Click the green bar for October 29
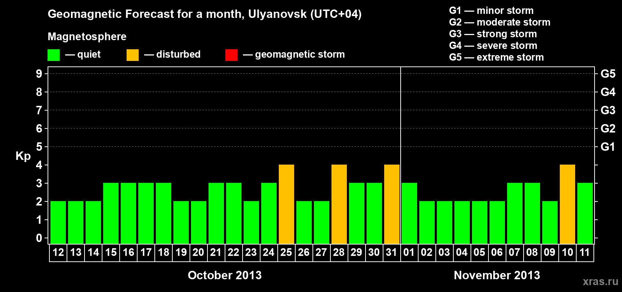The height and width of the screenshot is (292, 622). pos(357,213)
